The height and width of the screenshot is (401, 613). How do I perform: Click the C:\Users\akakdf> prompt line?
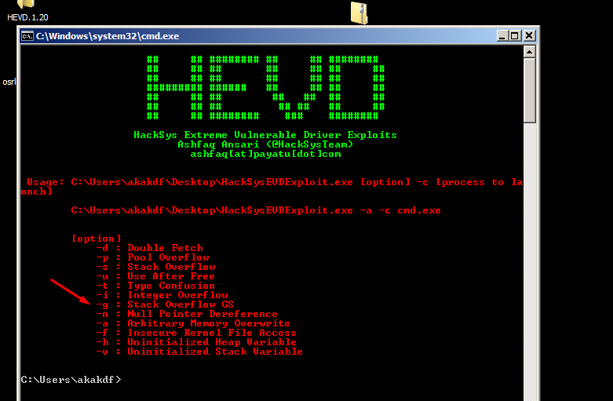[71, 380]
